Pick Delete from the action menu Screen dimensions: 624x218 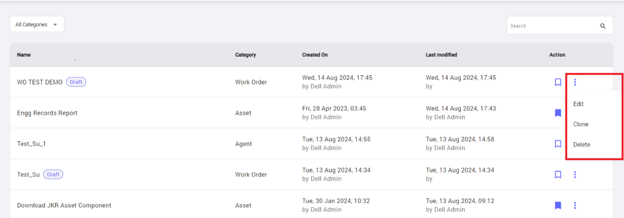582,144
